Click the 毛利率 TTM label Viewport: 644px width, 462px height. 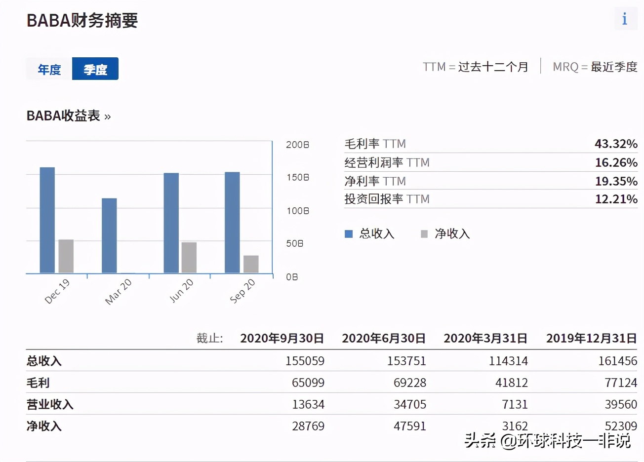pos(375,144)
